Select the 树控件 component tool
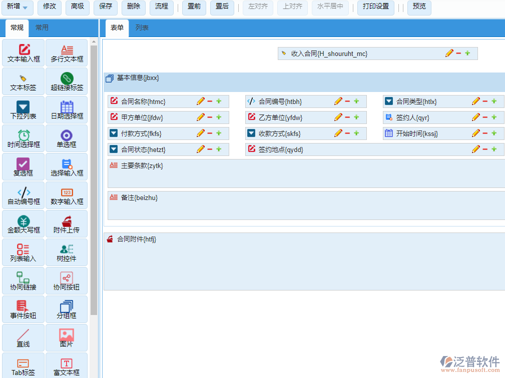The width and height of the screenshot is (505, 378). tap(67, 252)
